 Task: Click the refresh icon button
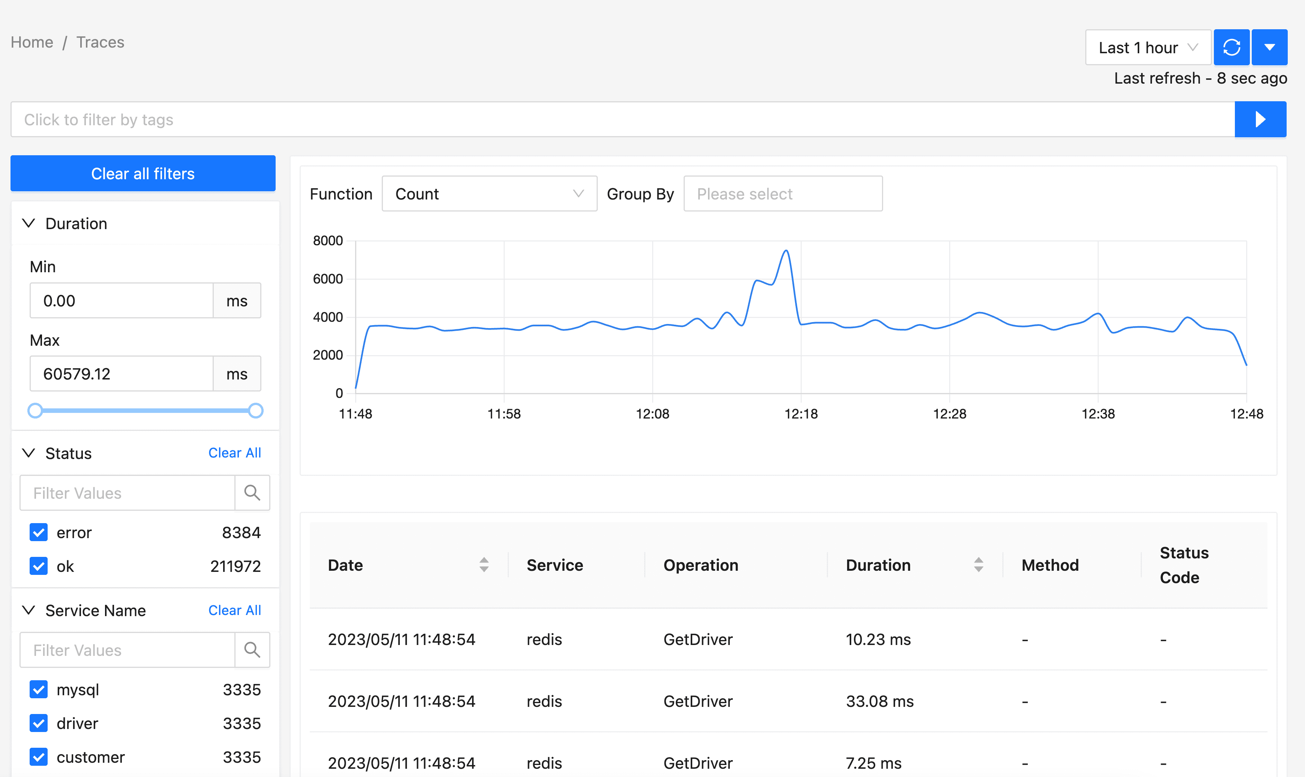click(1231, 47)
